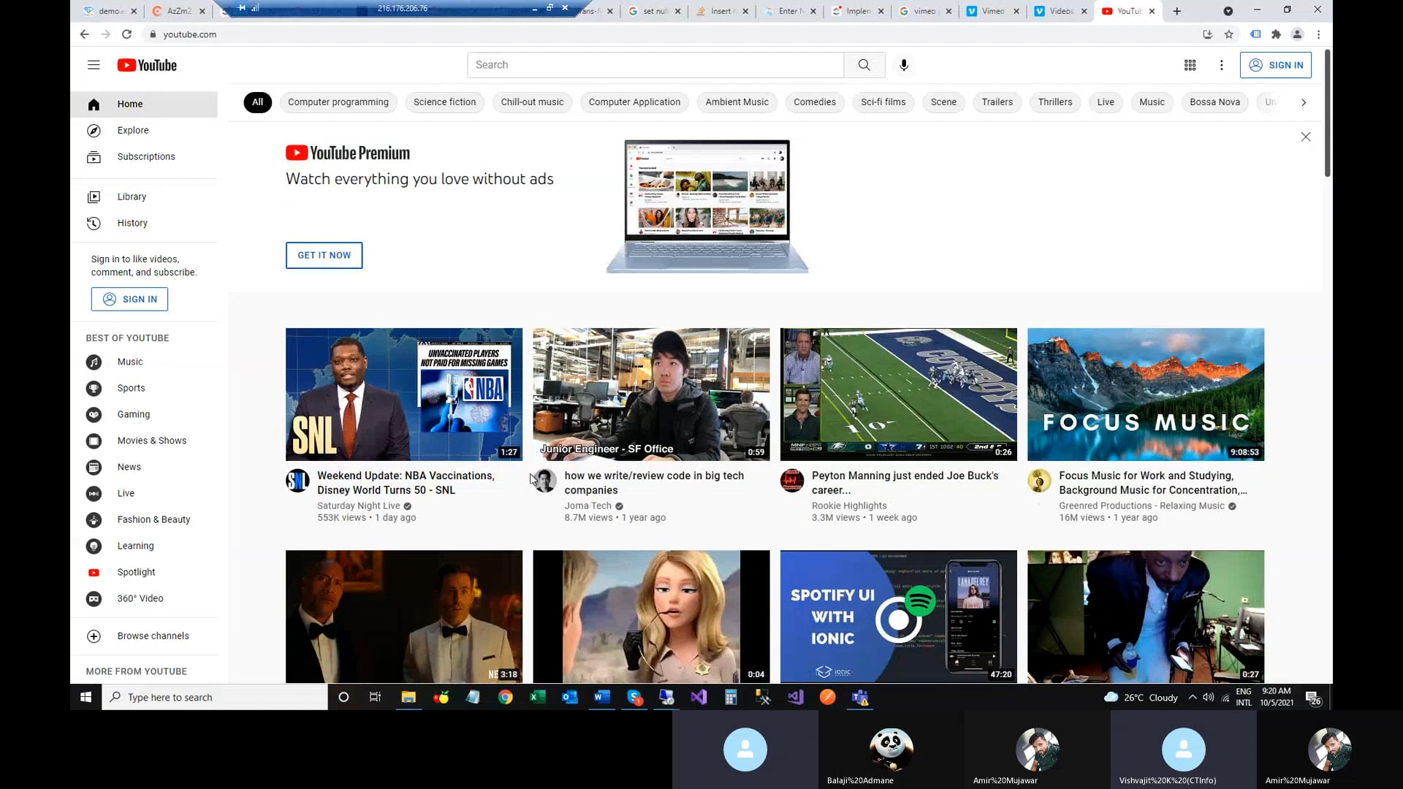Click the voice search microphone icon

(x=904, y=65)
